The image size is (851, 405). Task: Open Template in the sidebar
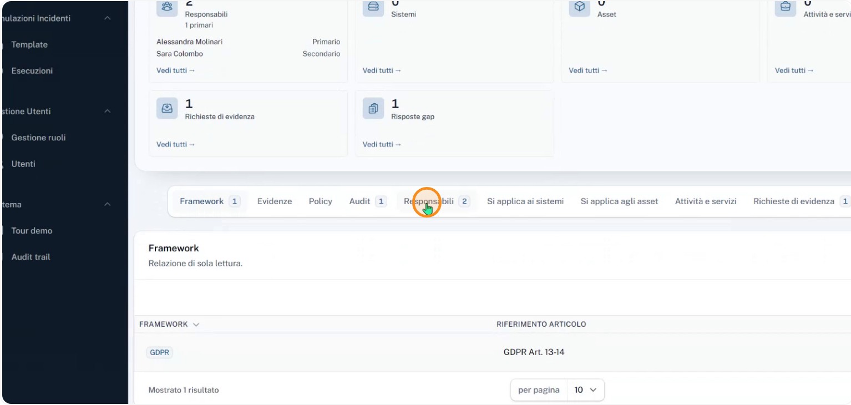pos(29,45)
